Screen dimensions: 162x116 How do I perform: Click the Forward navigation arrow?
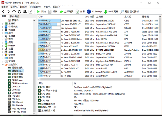(x=8, y=12)
